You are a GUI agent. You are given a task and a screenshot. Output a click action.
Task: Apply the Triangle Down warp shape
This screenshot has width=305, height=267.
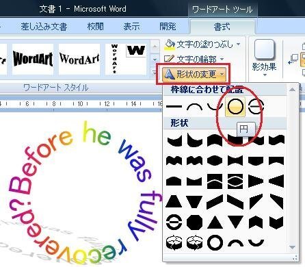coord(235,222)
